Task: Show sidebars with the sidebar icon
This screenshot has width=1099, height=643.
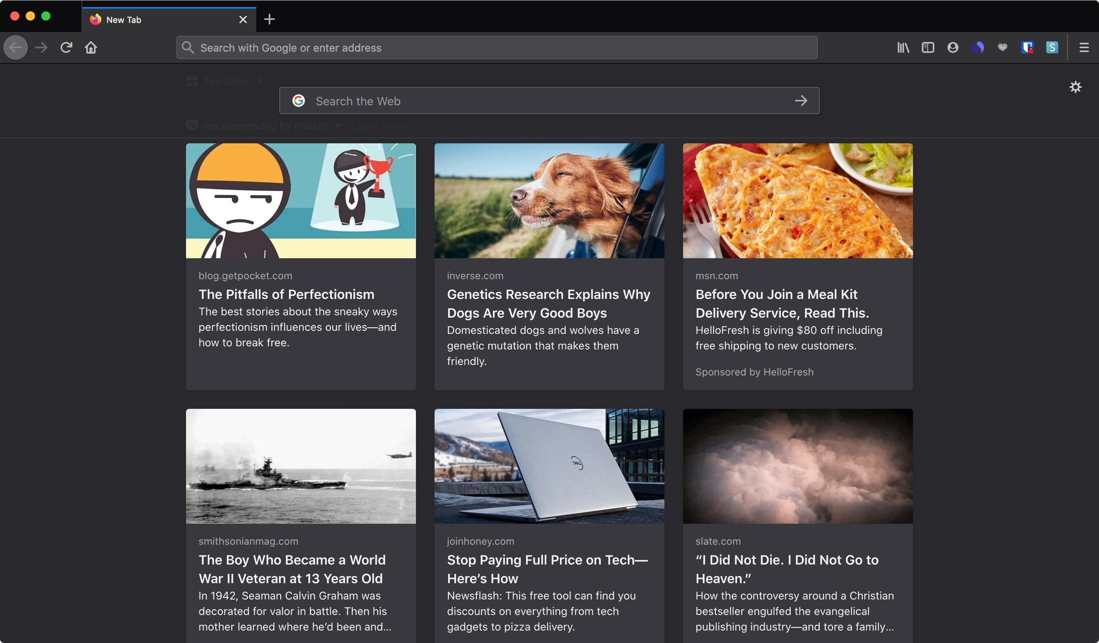Action: 928,47
